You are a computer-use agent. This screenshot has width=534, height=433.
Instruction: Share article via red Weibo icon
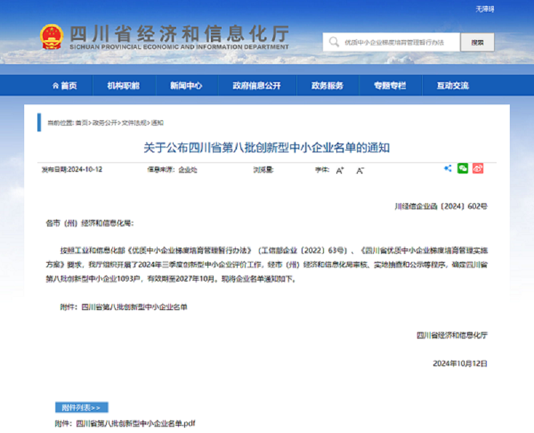tap(477, 168)
